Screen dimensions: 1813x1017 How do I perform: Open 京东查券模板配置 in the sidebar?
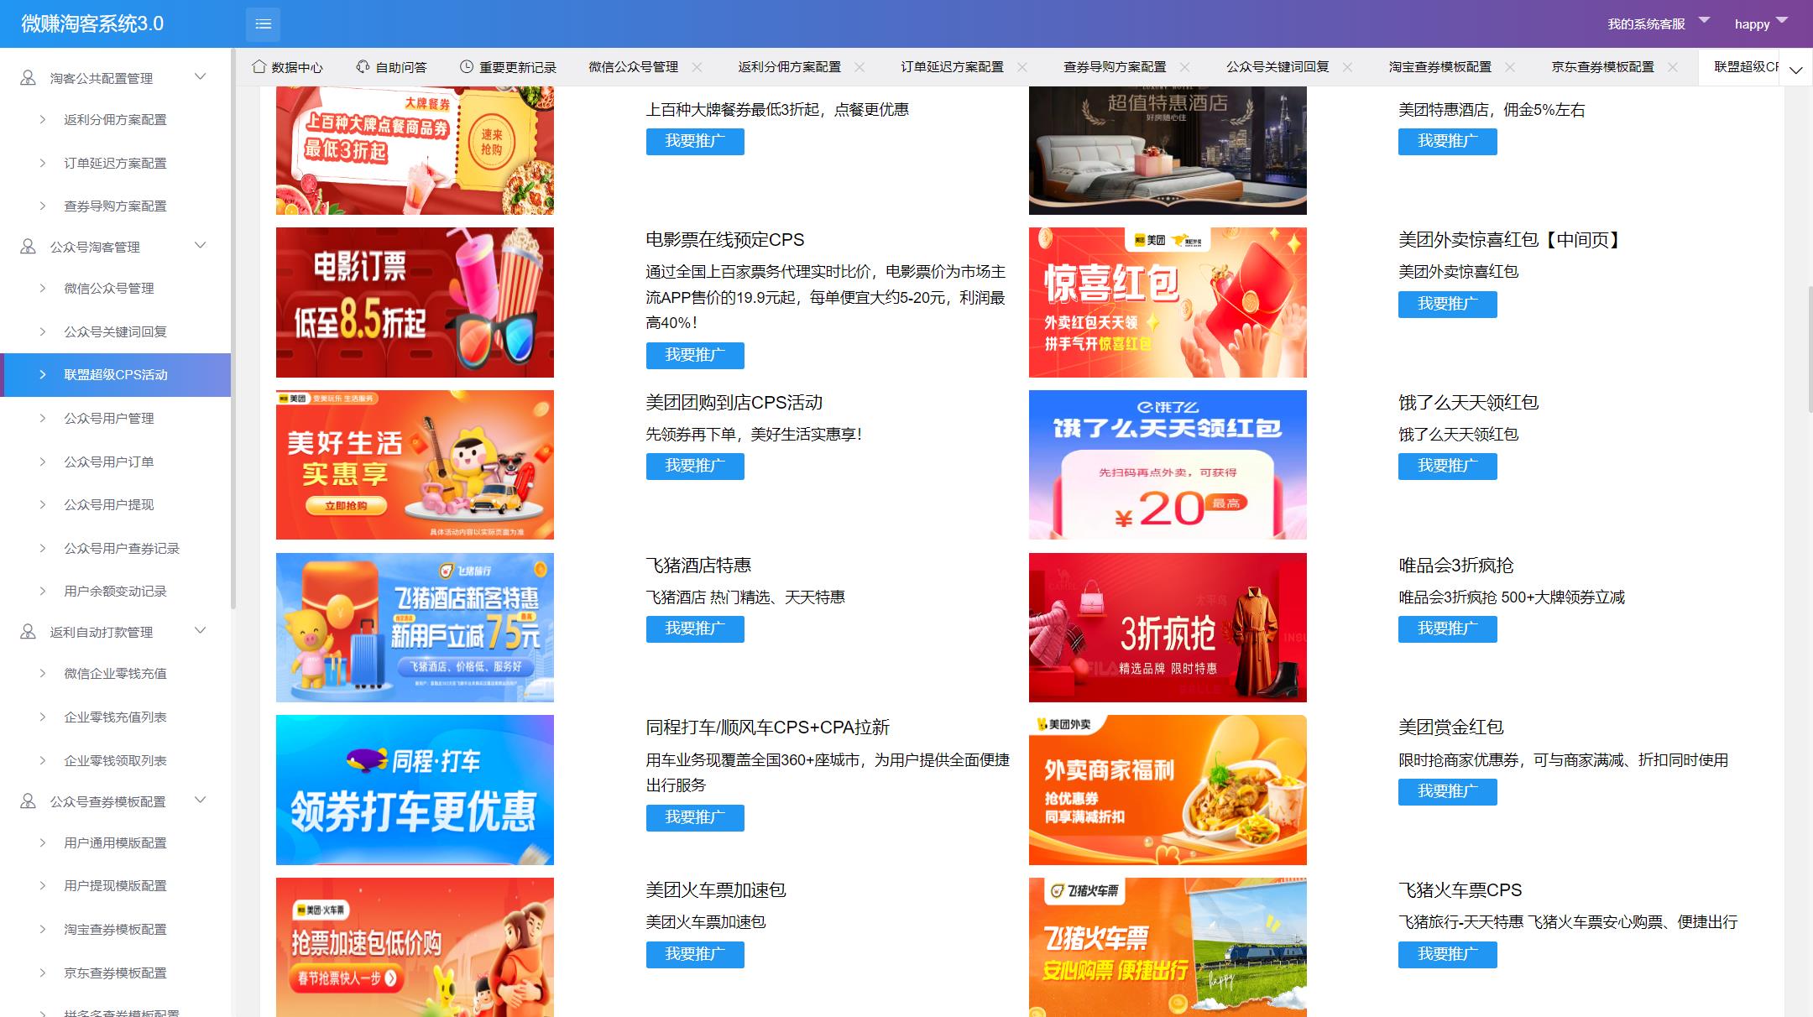tap(116, 973)
